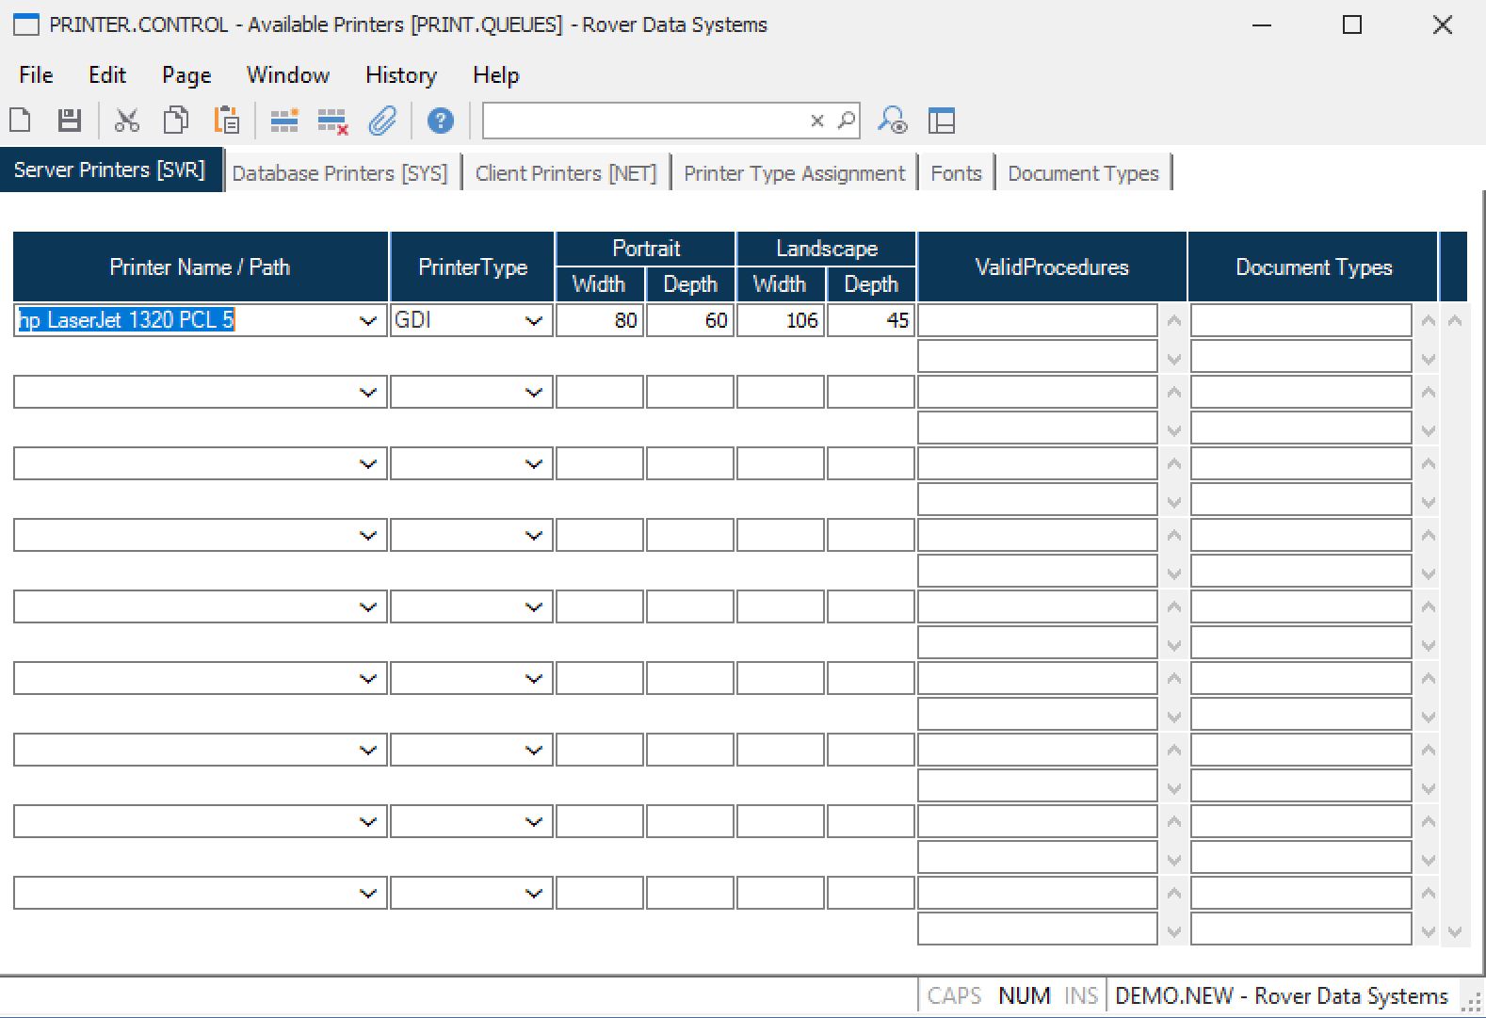1486x1018 pixels.
Task: Click the Paste clipboard icon
Action: 226,121
